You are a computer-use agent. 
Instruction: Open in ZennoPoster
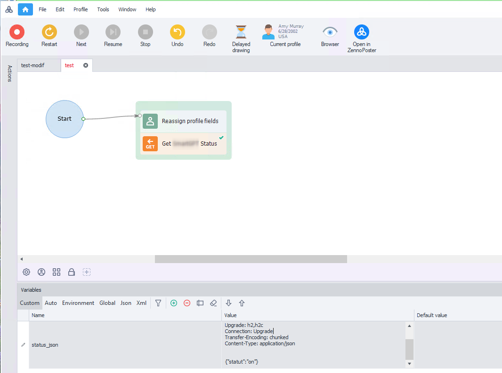(362, 39)
